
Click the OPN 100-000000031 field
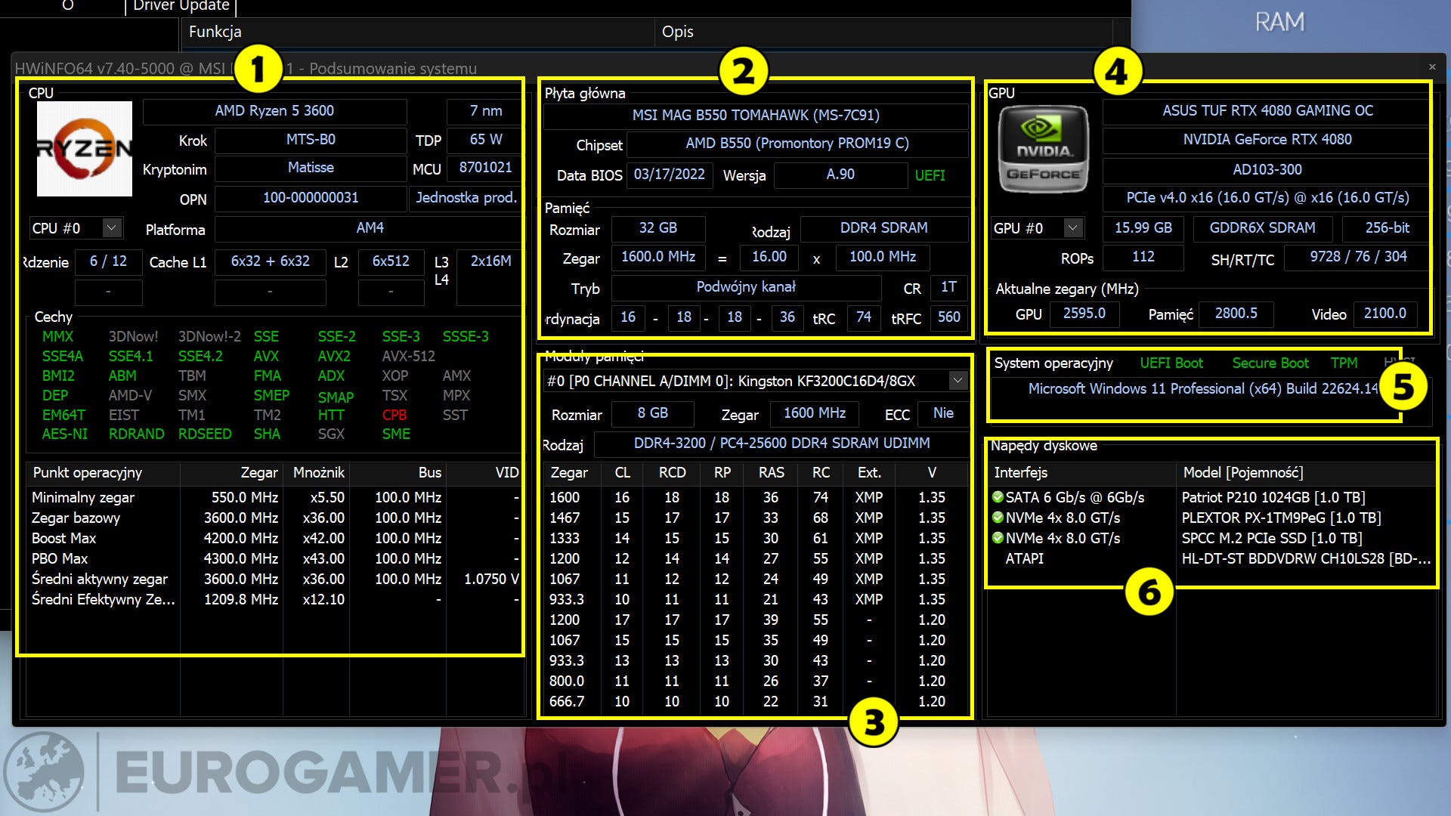(311, 198)
